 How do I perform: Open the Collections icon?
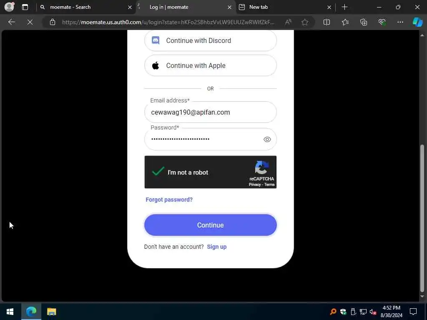[364, 22]
